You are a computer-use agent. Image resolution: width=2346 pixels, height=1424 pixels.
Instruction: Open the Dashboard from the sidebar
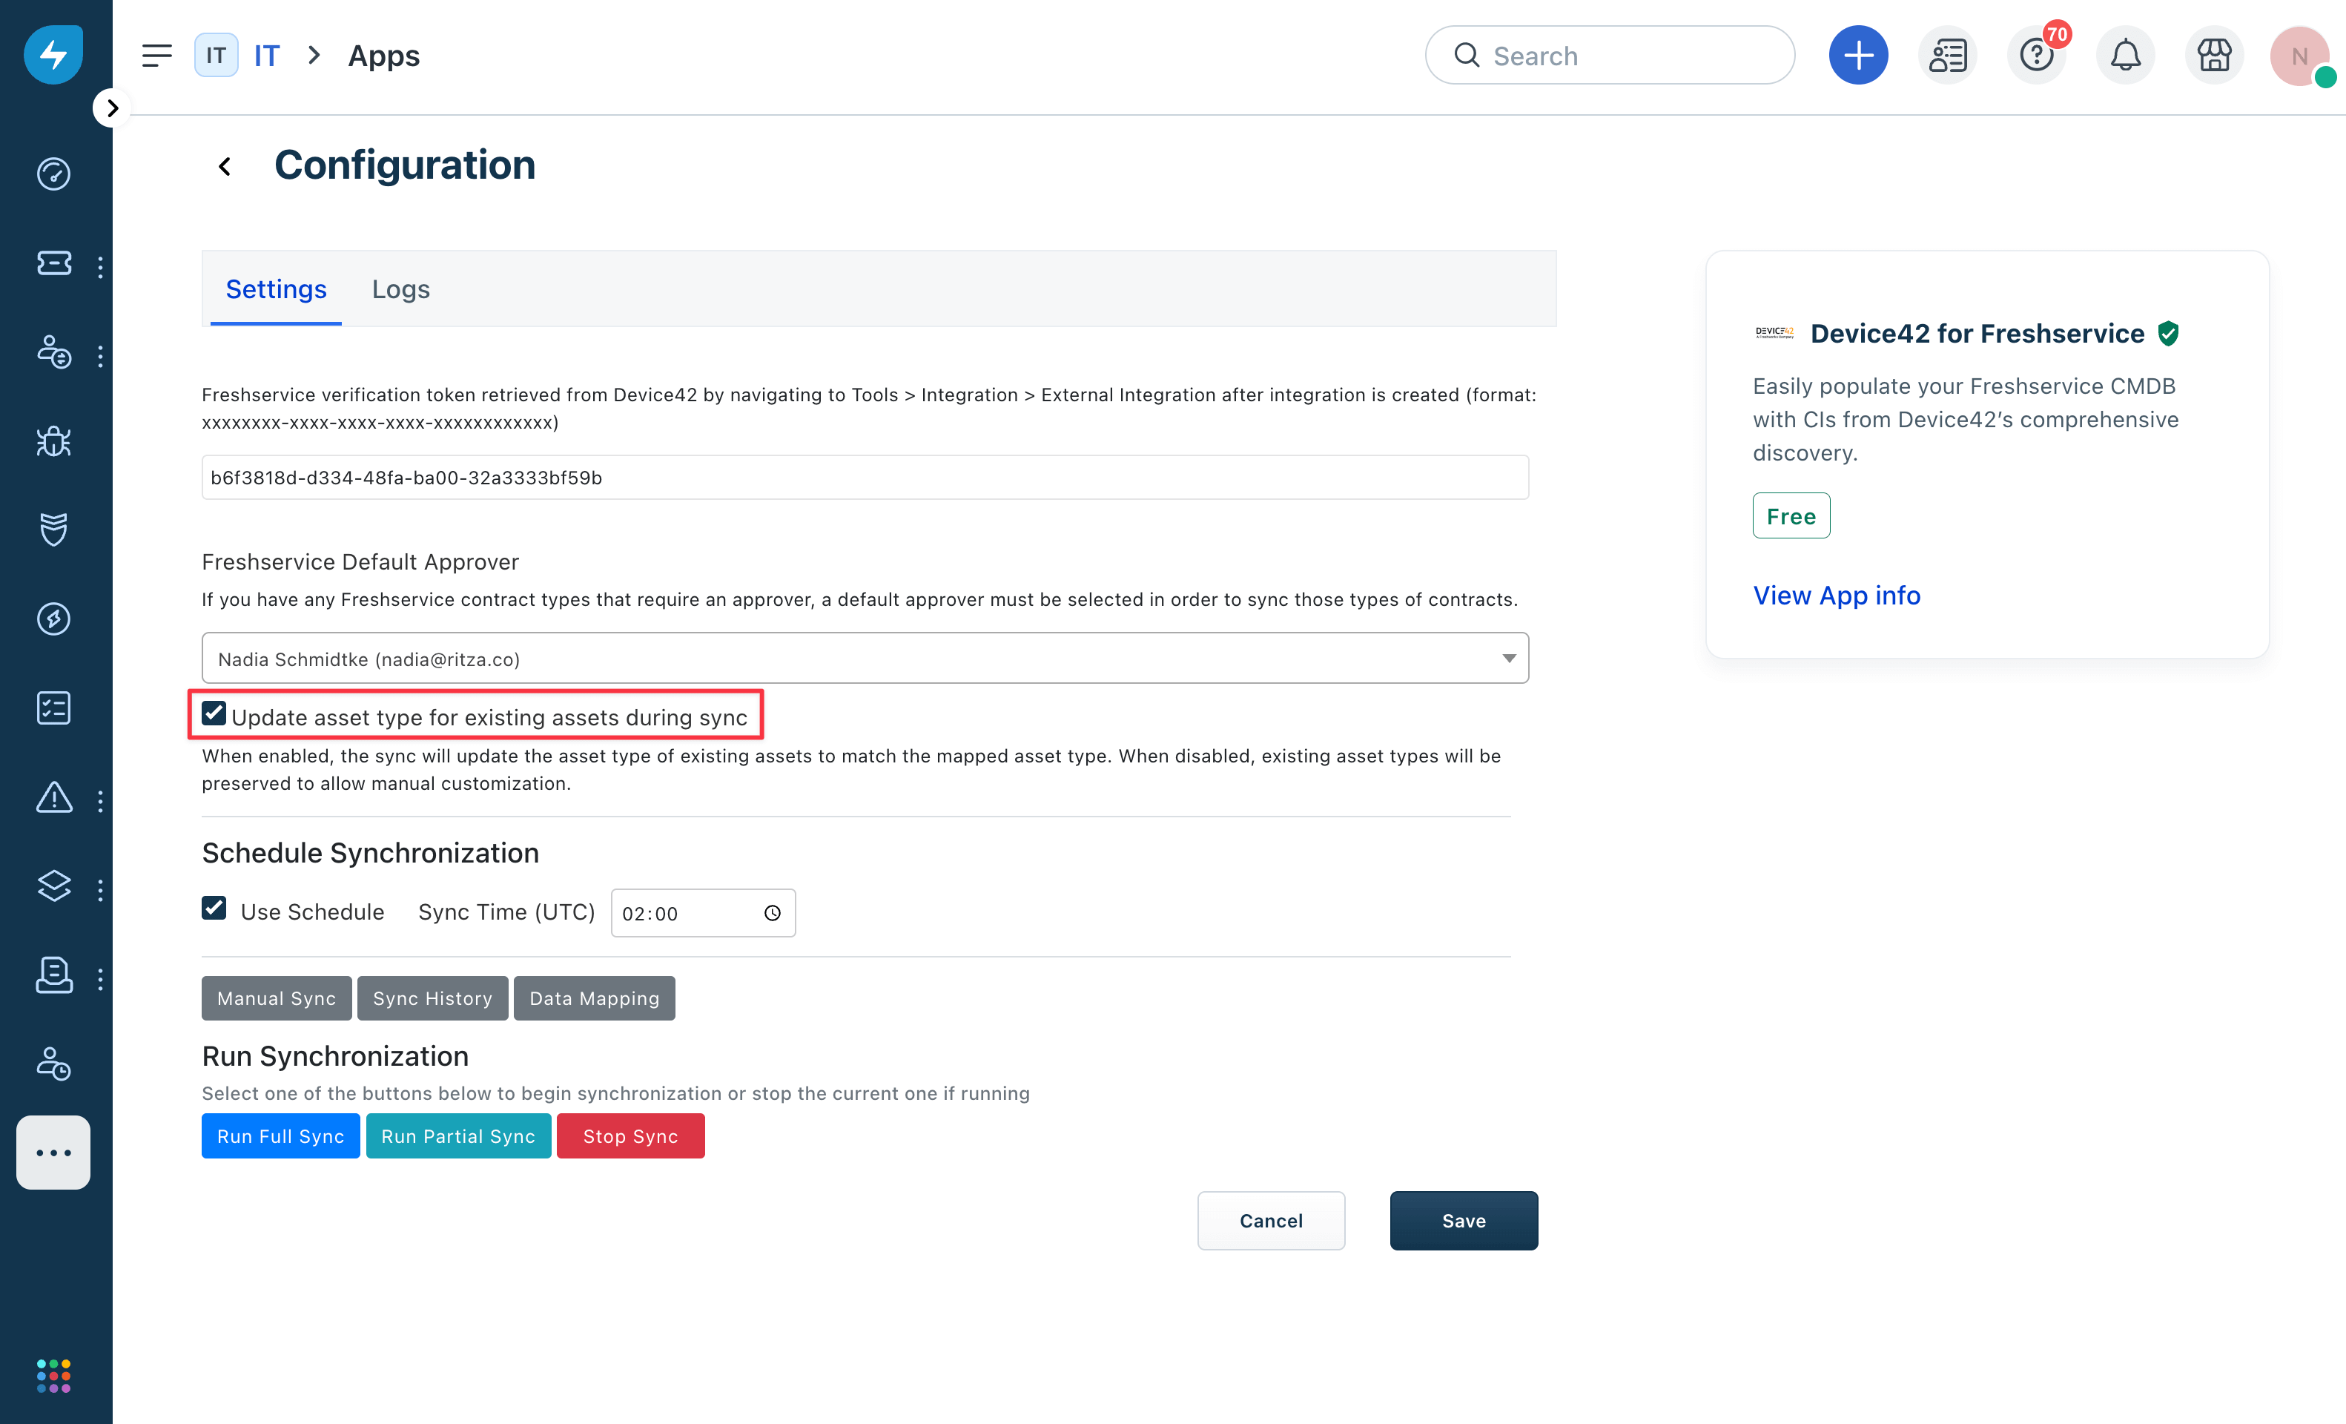click(x=53, y=174)
